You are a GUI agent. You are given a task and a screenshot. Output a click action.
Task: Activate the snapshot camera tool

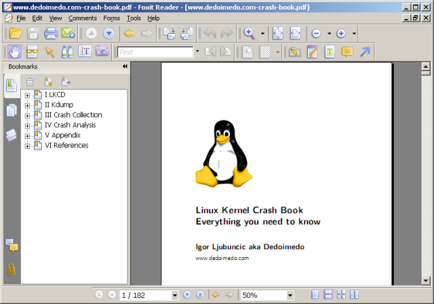102,51
